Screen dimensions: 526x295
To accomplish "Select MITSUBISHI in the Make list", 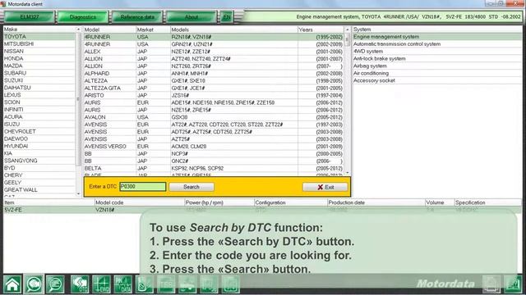I will pyautogui.click(x=39, y=44).
